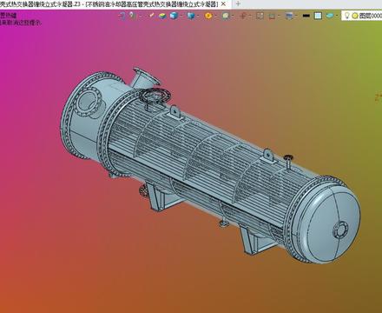Screen dimensions: 382x313
Task: Click the white square color swatch
Action: [x=318, y=16]
